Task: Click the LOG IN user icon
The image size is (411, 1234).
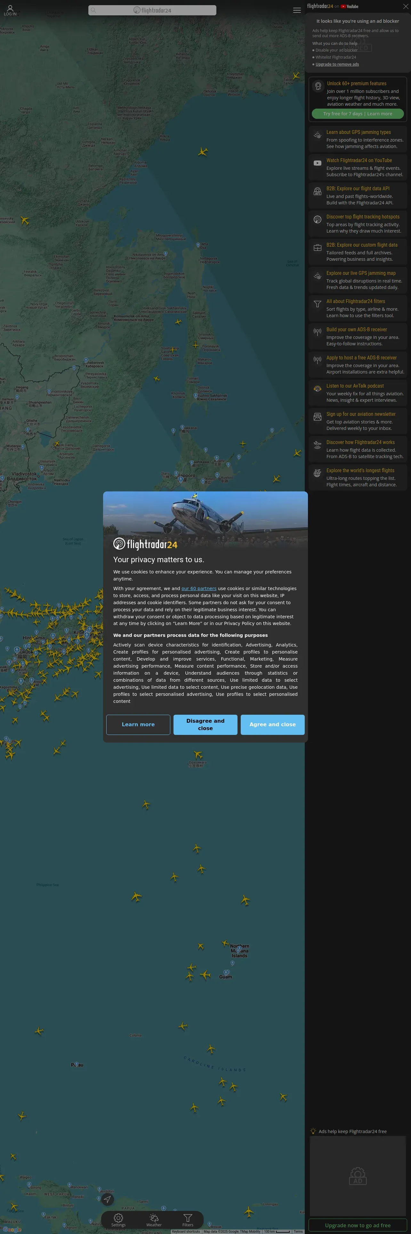Action: click(10, 10)
